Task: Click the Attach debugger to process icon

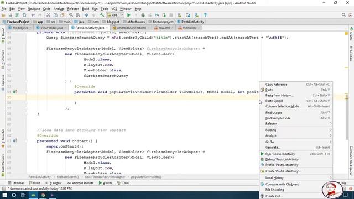Action: 164,15
